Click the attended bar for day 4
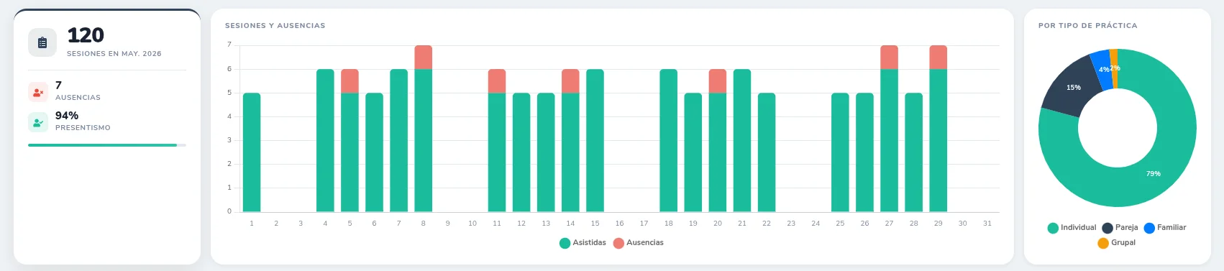The image size is (1224, 271). [x=325, y=140]
